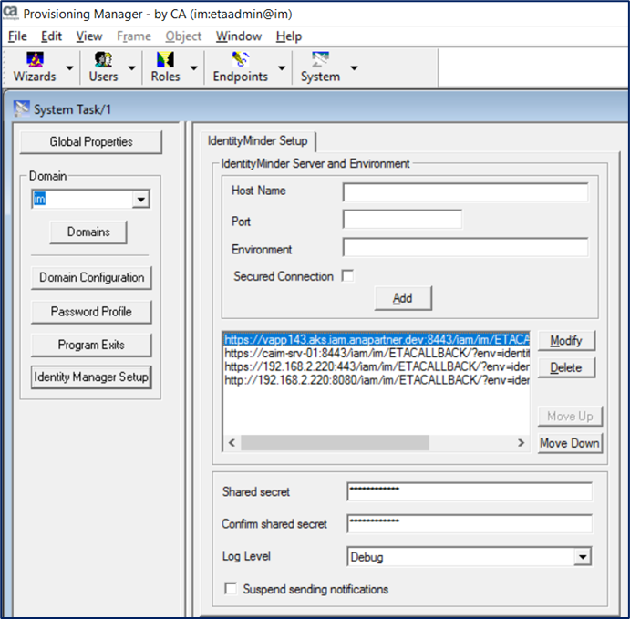Expand the Wizards dropdown arrow
Screen dimensions: 630x619
[x=69, y=68]
